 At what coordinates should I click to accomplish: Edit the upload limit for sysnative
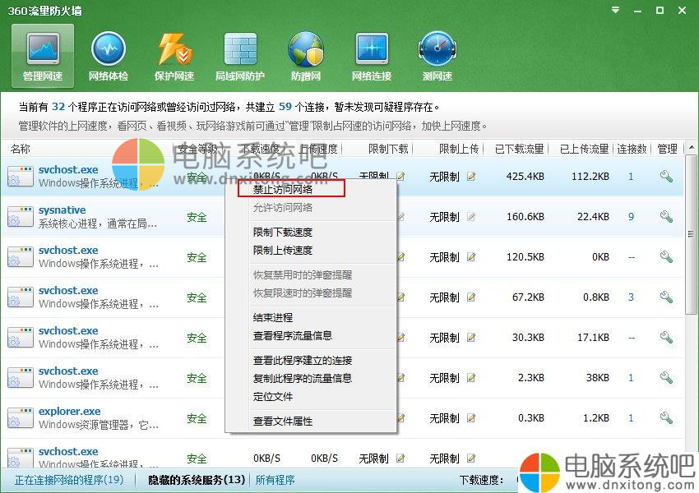(471, 217)
